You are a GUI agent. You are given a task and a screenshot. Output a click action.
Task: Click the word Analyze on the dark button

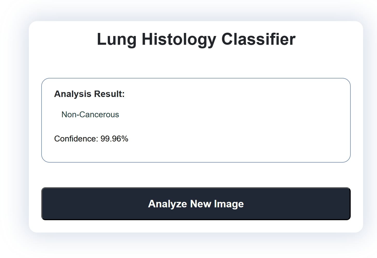point(167,204)
